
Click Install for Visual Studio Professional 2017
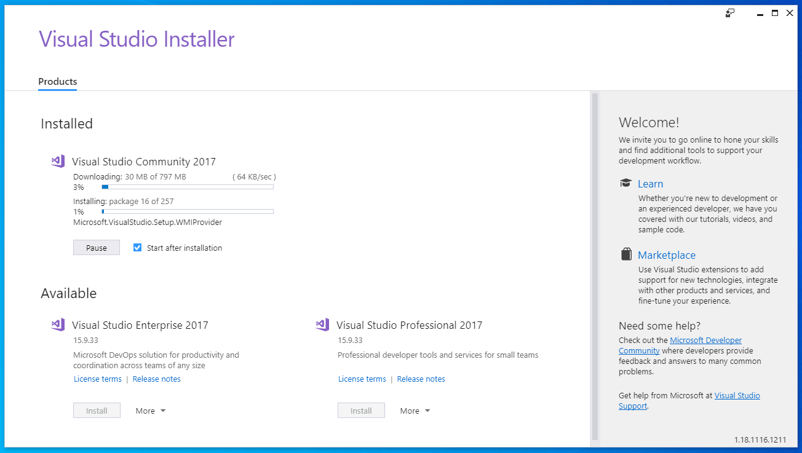pyautogui.click(x=361, y=410)
